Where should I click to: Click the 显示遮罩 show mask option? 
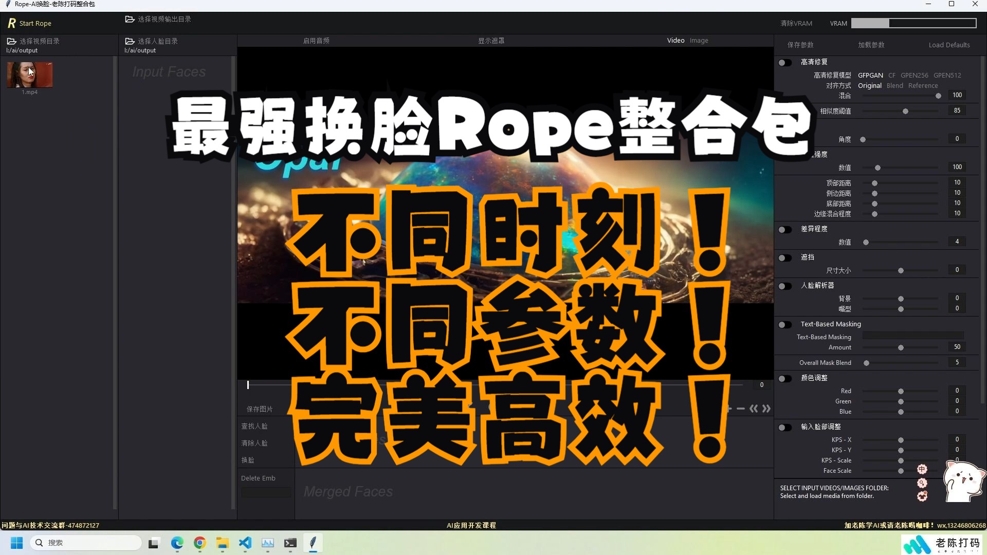(x=491, y=40)
